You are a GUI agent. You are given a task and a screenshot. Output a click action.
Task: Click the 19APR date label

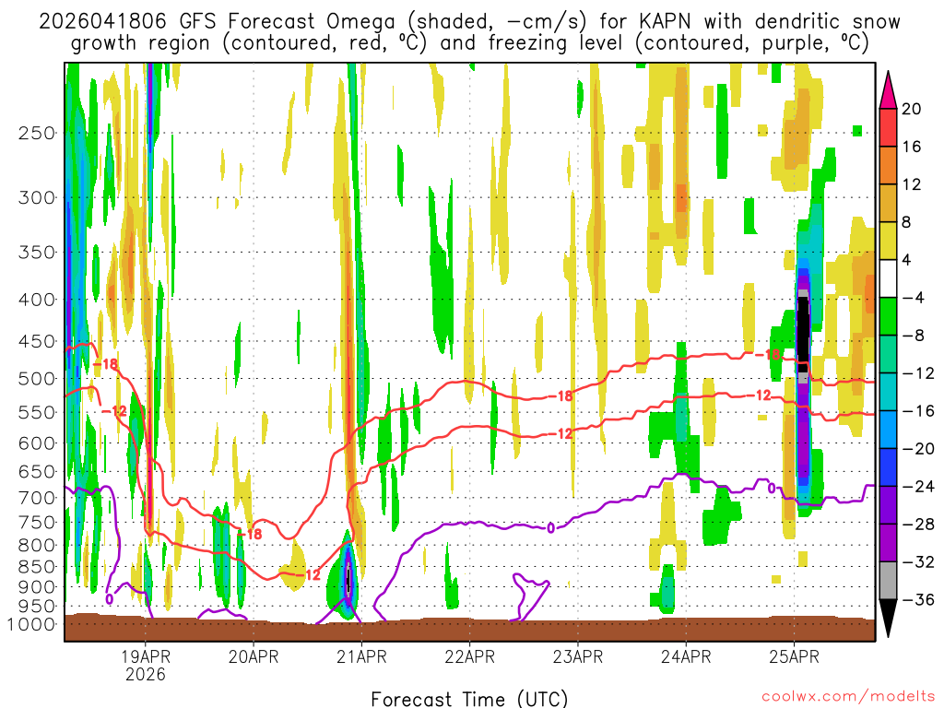point(145,656)
